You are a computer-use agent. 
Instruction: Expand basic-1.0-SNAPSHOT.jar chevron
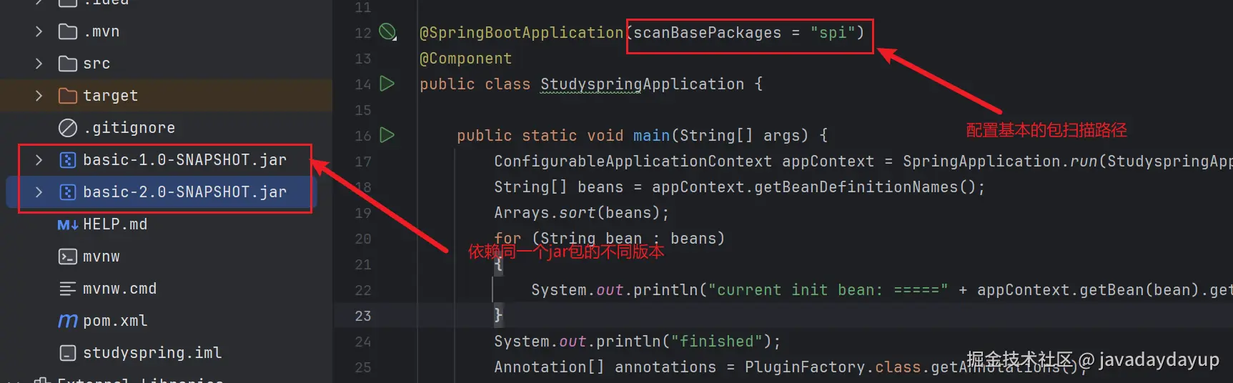tap(39, 160)
